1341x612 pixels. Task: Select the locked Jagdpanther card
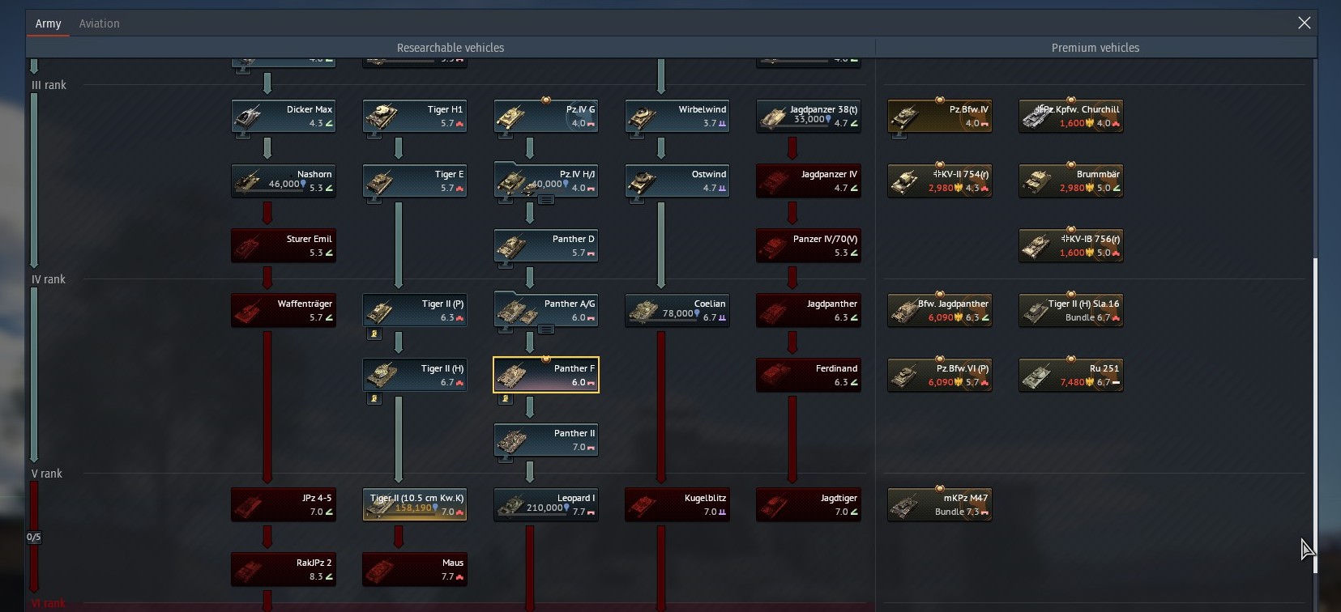(809, 310)
